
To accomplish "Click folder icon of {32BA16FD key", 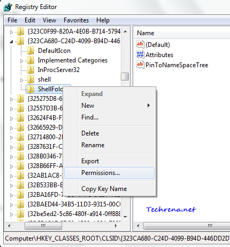I will (x=20, y=195).
